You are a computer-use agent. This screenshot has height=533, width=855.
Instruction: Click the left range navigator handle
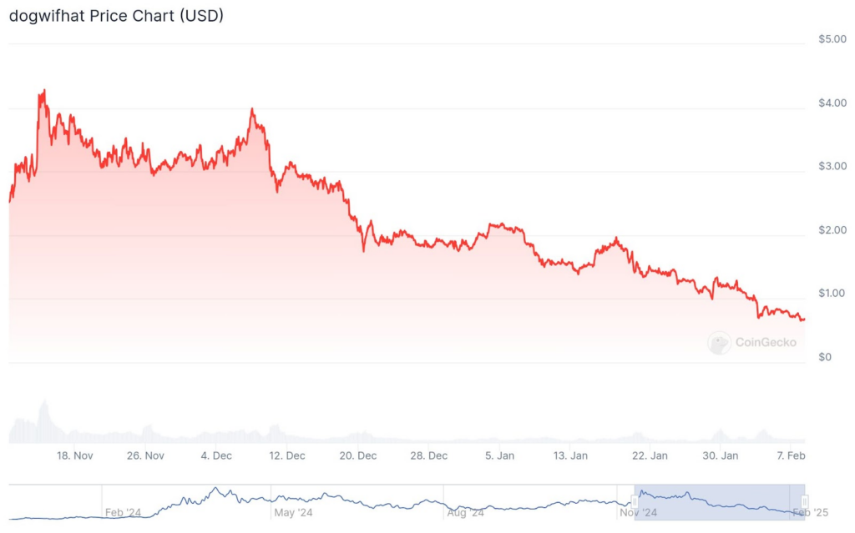635,502
